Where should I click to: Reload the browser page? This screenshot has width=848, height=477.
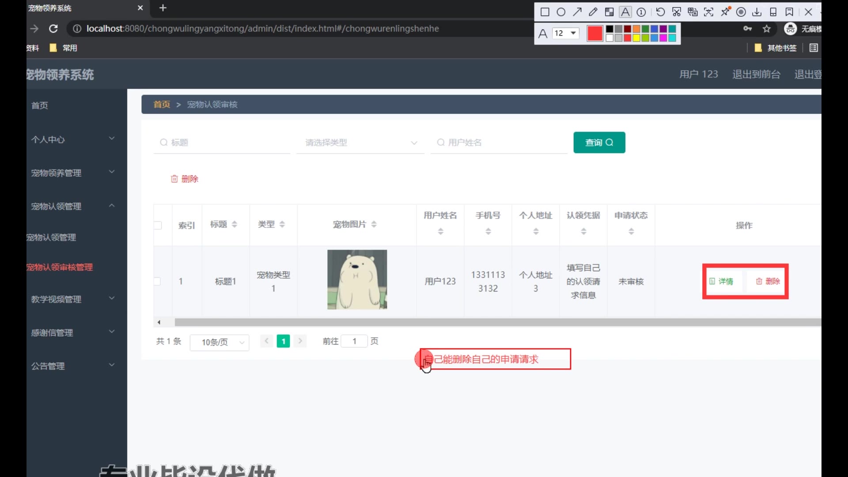[x=53, y=29]
